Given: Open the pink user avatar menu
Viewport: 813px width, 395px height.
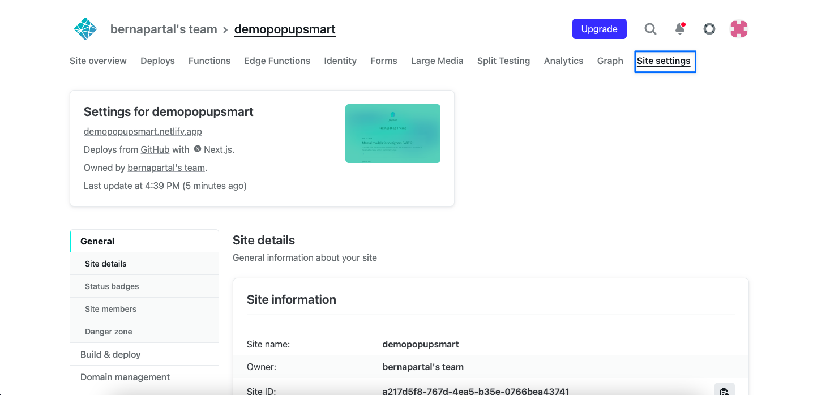Looking at the screenshot, I should tap(739, 29).
